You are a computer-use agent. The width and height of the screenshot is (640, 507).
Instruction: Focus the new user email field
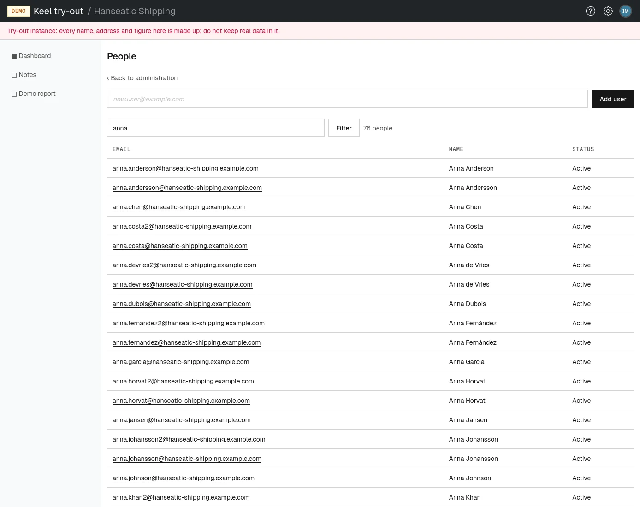tap(347, 99)
